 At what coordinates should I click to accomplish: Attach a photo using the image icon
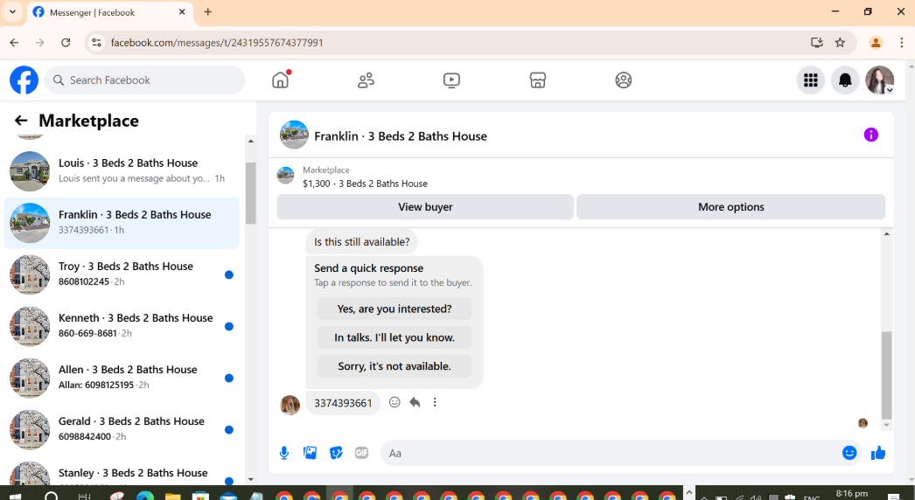[310, 453]
